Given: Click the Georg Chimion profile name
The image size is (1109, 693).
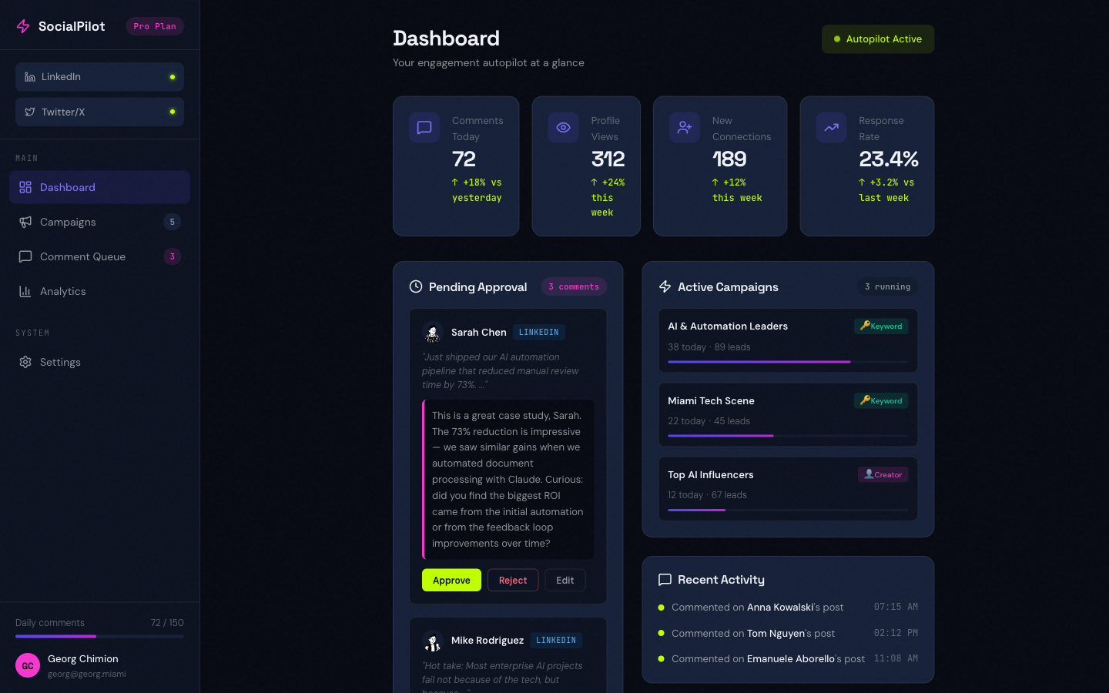Looking at the screenshot, I should [83, 659].
